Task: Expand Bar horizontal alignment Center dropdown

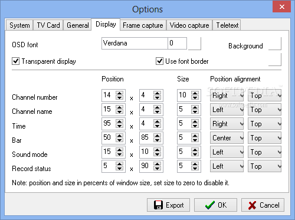Action: coord(227,138)
